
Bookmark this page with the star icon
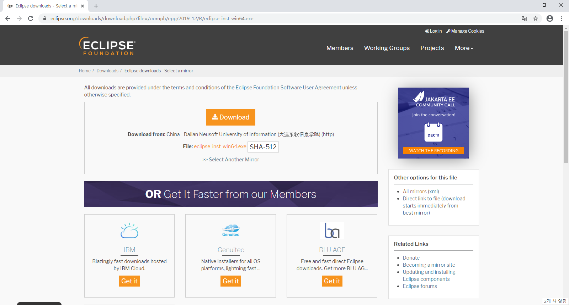536,18
